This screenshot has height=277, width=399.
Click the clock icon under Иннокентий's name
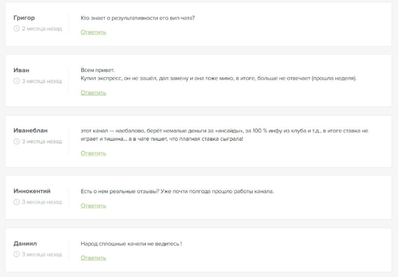(17, 202)
